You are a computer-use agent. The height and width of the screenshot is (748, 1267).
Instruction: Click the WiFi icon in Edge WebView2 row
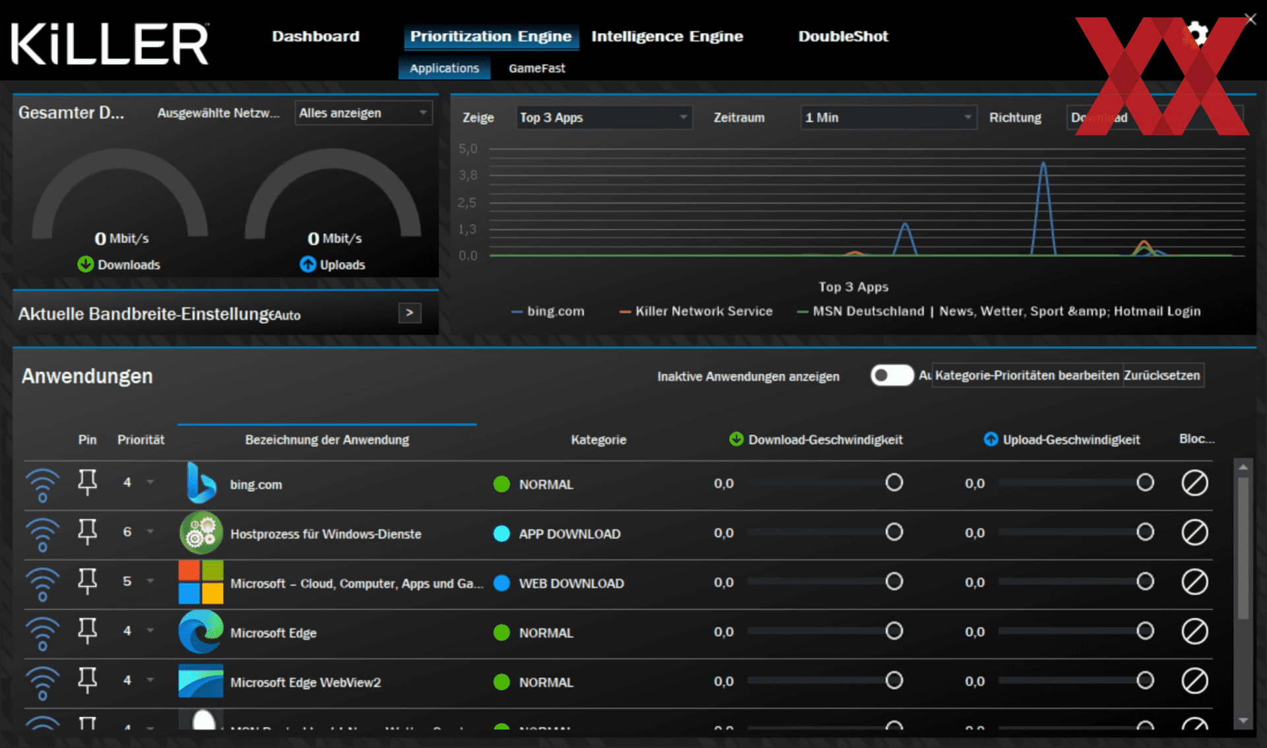click(42, 683)
